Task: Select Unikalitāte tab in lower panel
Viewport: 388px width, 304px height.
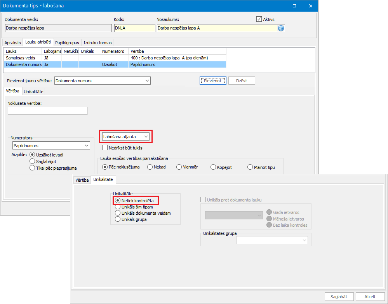Action: point(103,179)
